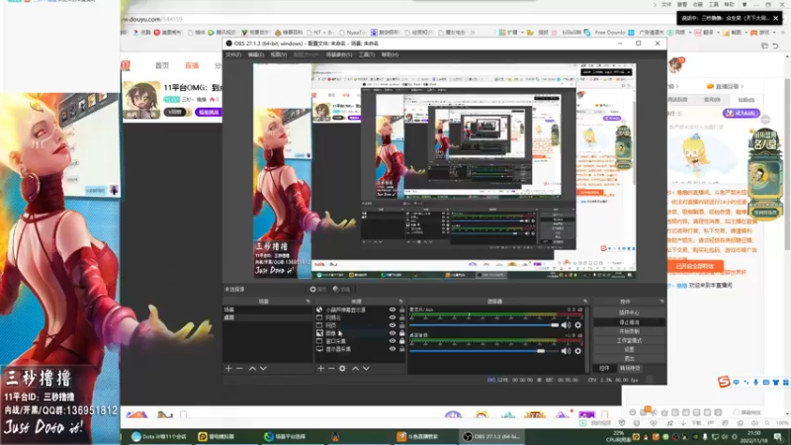Expand the bookmarks bar overflow chevron
Viewport: 791px width, 445px height.
(473, 33)
